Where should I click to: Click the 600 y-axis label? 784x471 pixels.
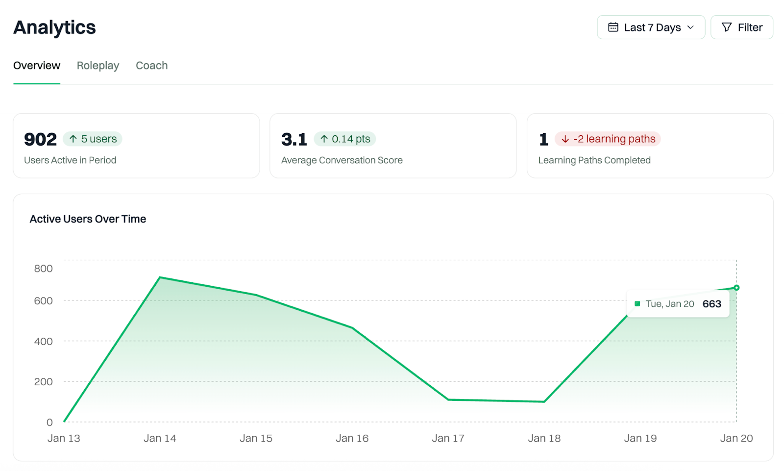[43, 301]
